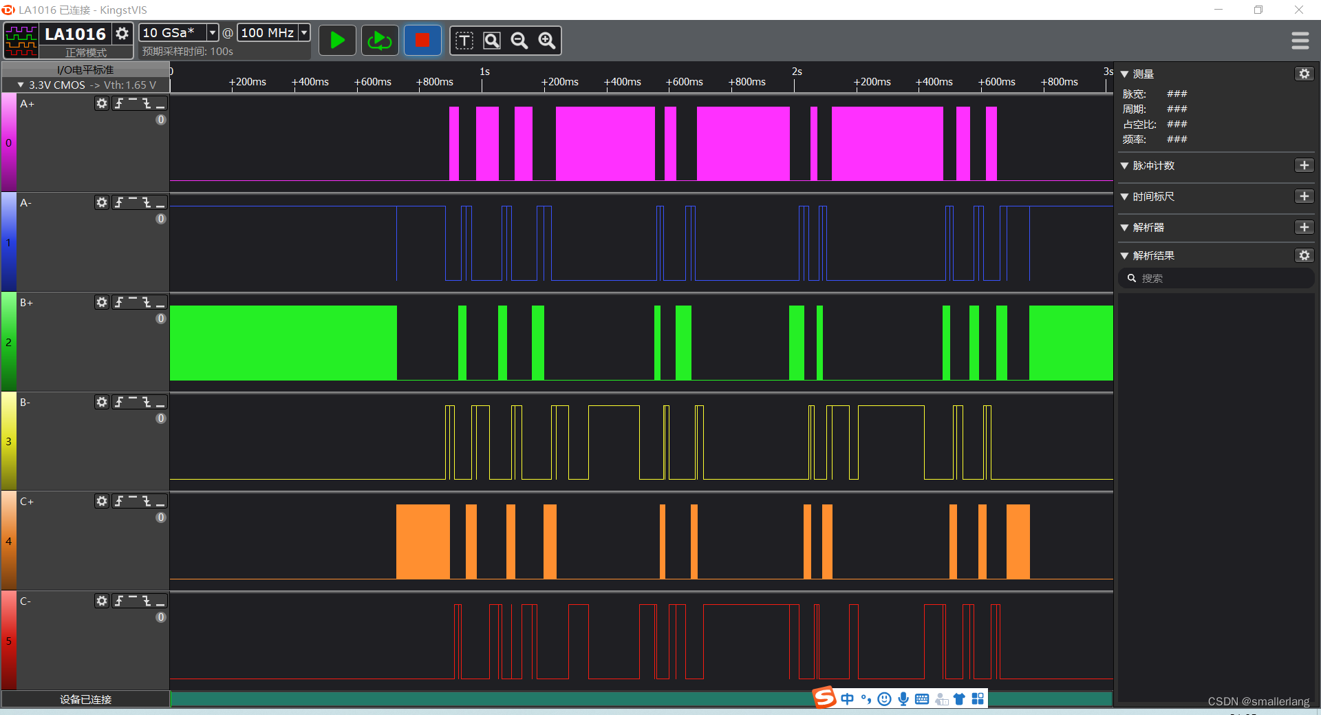Image resolution: width=1321 pixels, height=715 pixels.
Task: Select the C+ channel label
Action: (26, 502)
